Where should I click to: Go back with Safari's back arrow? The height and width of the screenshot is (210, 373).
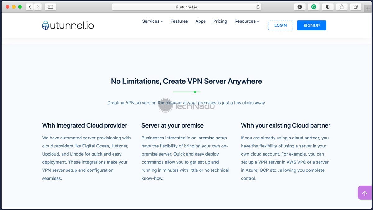click(x=30, y=7)
